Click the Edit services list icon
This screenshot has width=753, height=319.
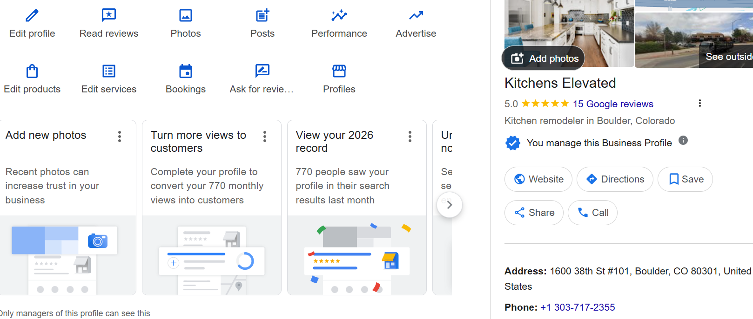pos(109,71)
